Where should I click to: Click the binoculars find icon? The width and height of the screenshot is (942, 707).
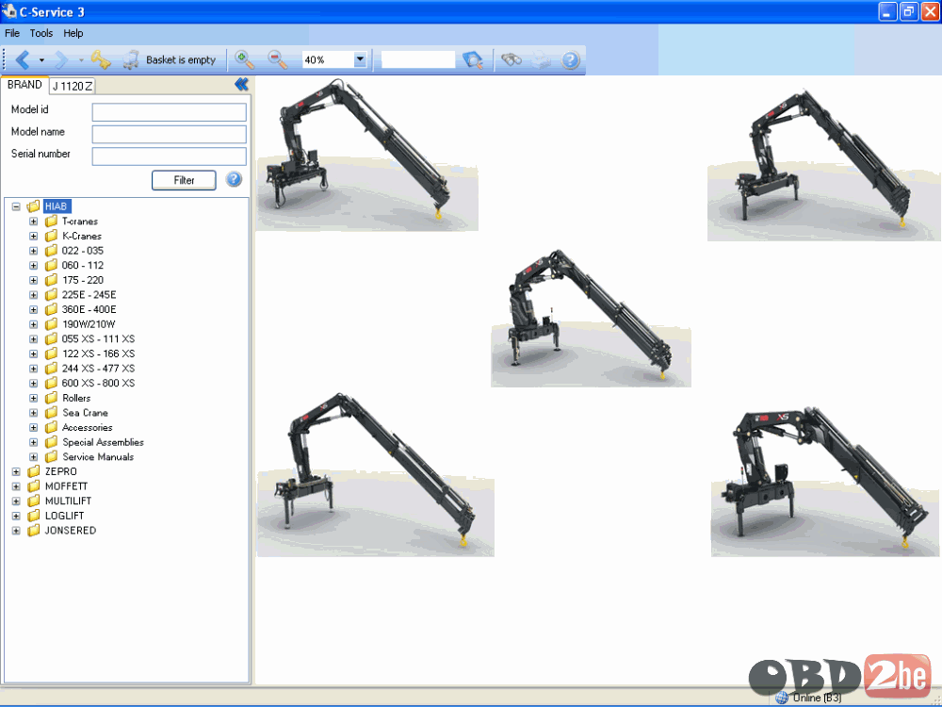coord(512,59)
